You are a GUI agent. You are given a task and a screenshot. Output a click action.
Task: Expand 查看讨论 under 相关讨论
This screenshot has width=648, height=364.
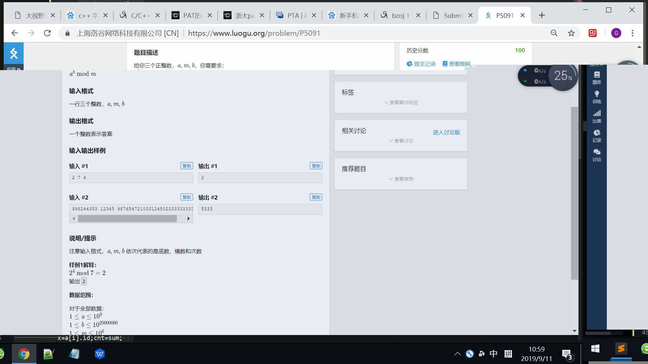(401, 141)
